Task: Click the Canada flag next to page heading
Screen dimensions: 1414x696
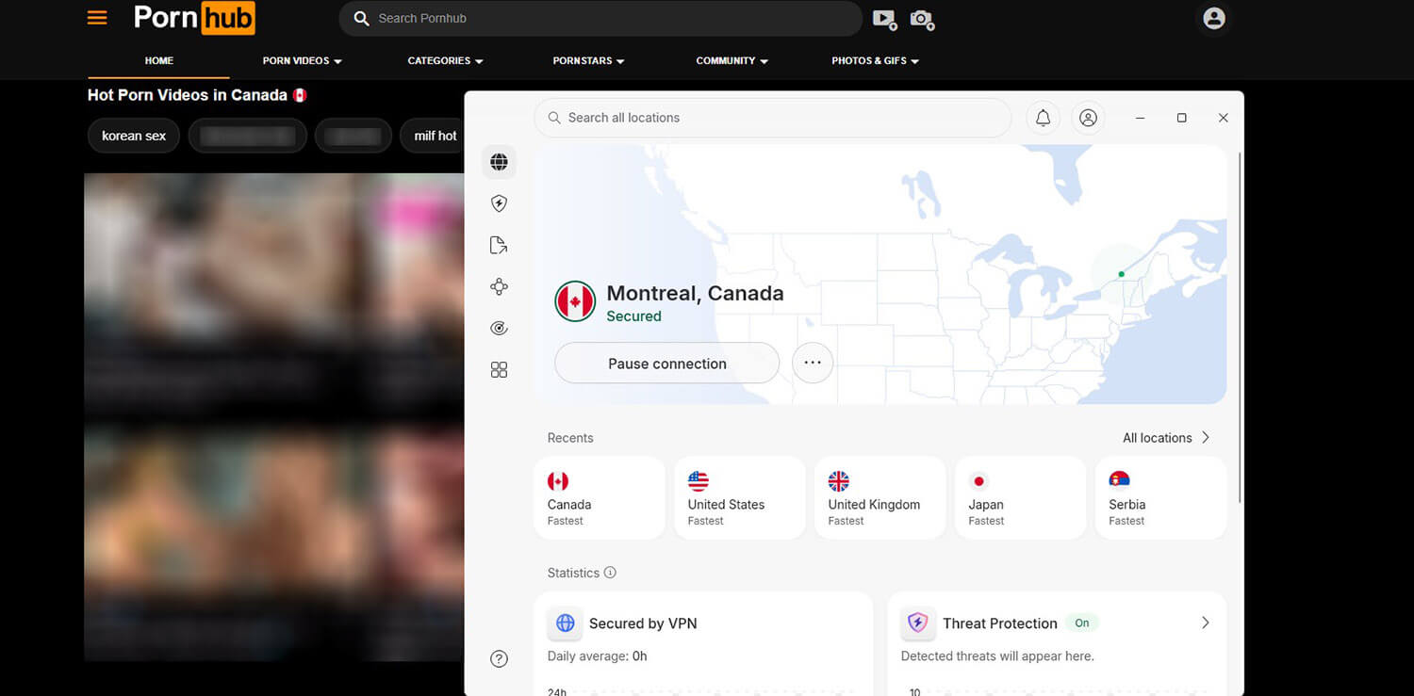Action: coord(300,95)
